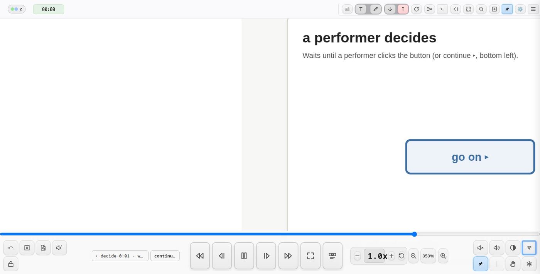Toggle the down-arrow scroll direction button

point(390,9)
